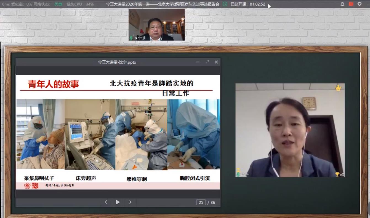Minimize the 守正大讲堂-沈宁.pptx viewer

(198, 62)
